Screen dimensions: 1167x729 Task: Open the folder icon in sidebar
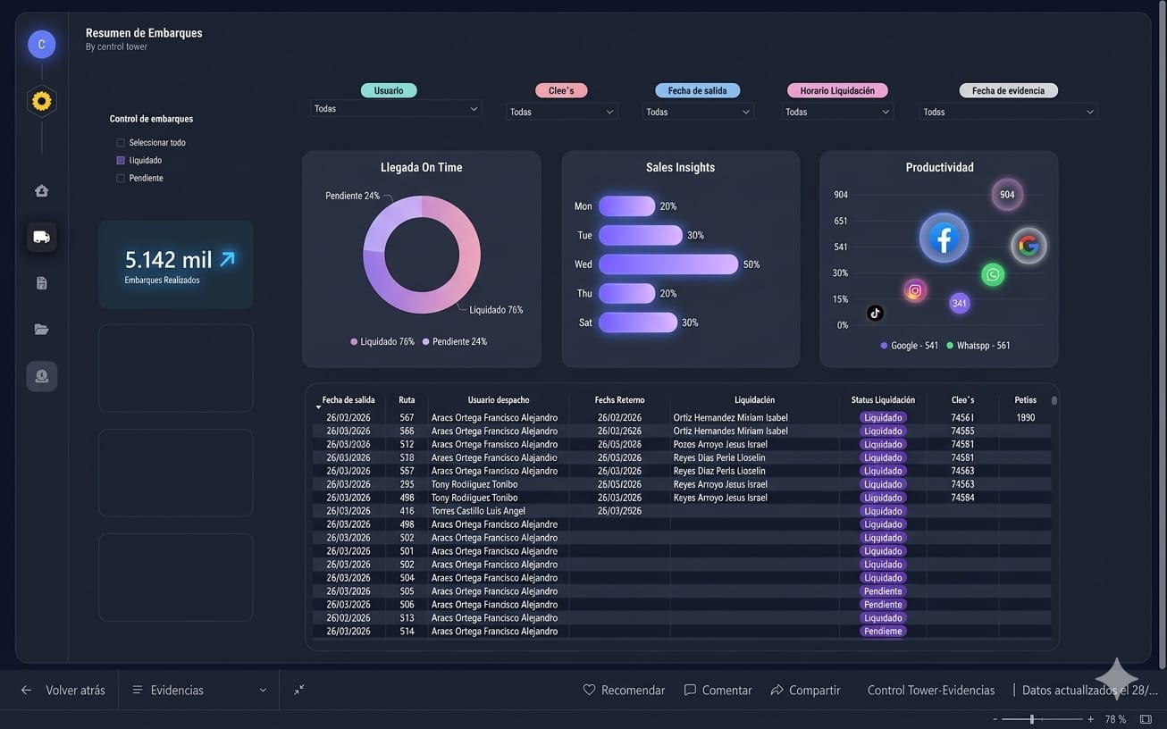click(41, 330)
